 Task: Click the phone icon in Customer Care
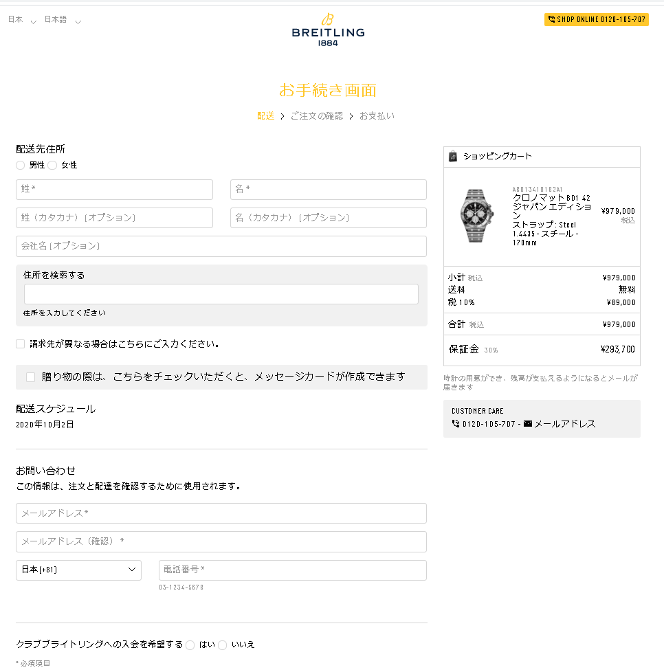[x=456, y=423]
